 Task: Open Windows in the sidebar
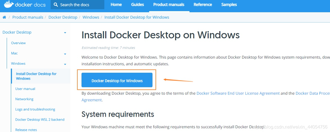coord(18,63)
